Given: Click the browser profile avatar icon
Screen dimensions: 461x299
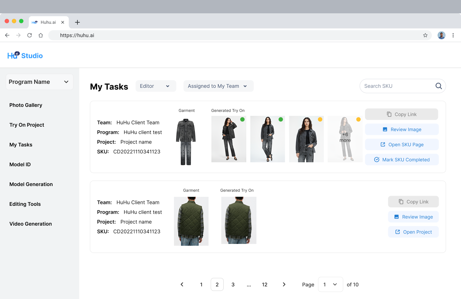Looking at the screenshot, I should 441,35.
